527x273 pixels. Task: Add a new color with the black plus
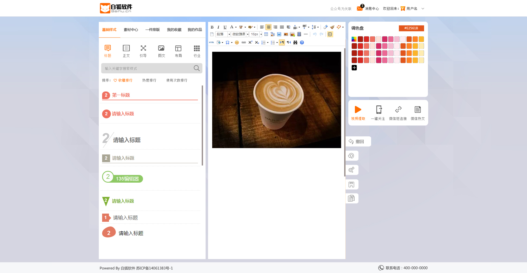coord(354,68)
